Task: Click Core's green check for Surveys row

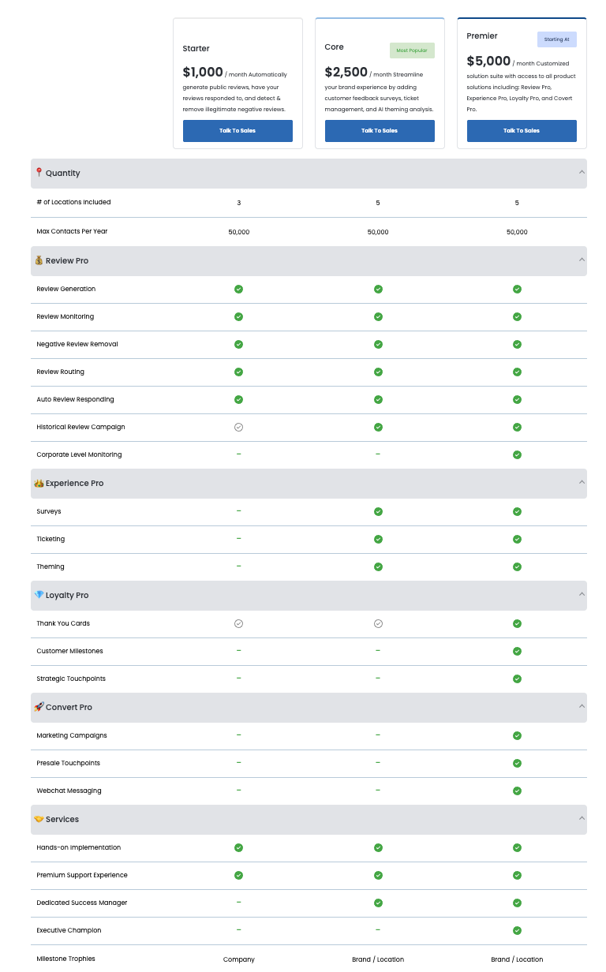Action: [x=378, y=511]
